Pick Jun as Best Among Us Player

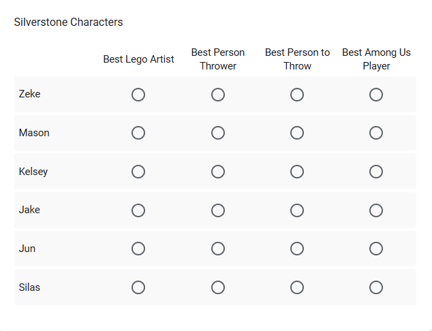point(376,249)
